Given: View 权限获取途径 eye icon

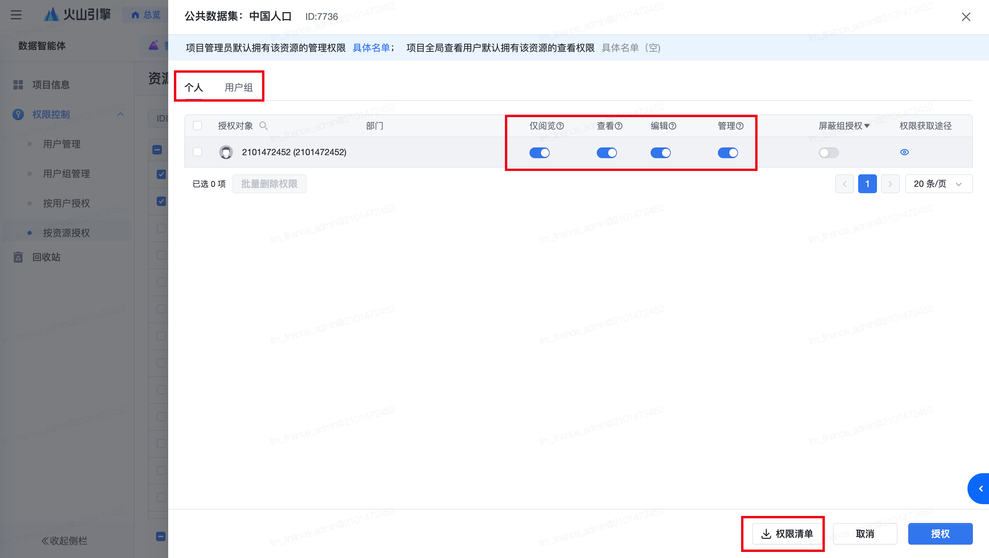Looking at the screenshot, I should pos(905,152).
